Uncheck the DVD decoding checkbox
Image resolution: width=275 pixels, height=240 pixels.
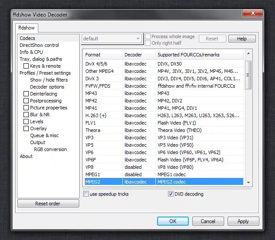171,194
